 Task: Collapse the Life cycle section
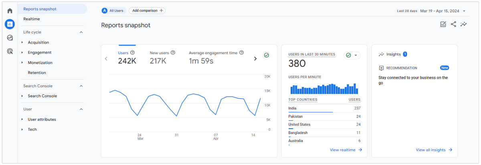click(x=81, y=32)
